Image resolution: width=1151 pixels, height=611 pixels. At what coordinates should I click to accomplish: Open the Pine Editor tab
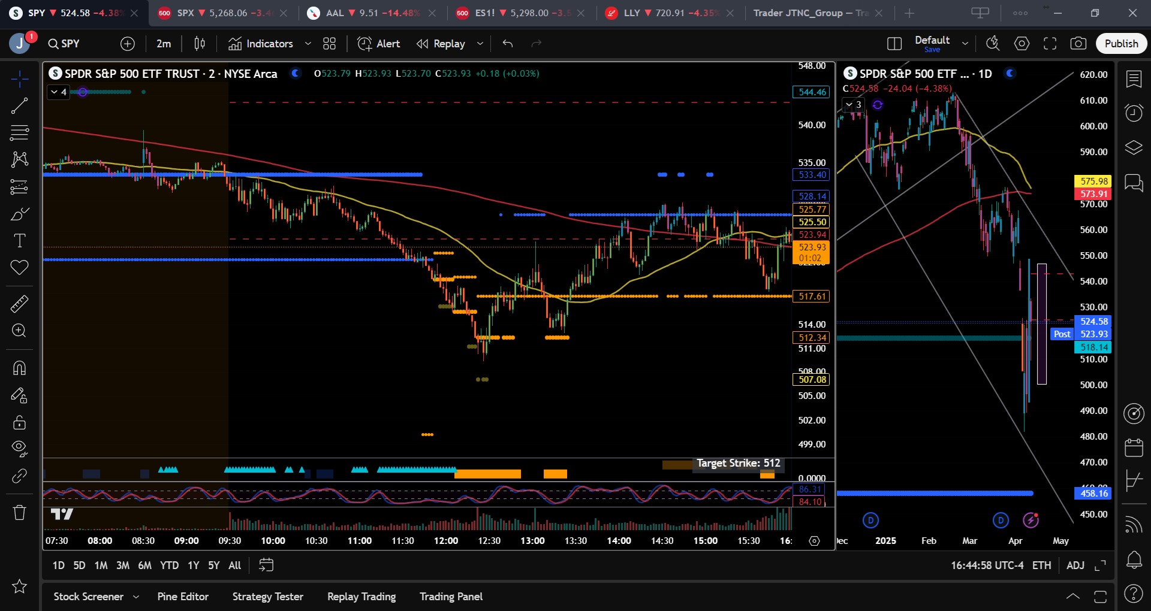(x=183, y=597)
